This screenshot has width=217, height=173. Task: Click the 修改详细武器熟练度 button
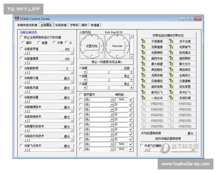click(x=168, y=138)
